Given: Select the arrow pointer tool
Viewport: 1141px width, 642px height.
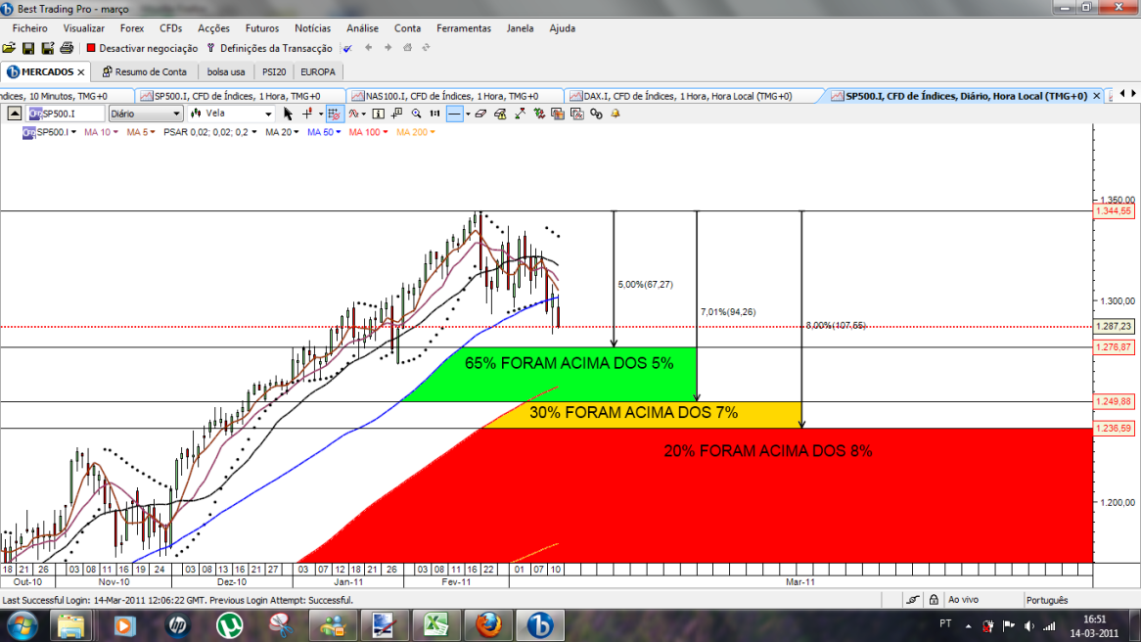Looking at the screenshot, I should [x=288, y=114].
